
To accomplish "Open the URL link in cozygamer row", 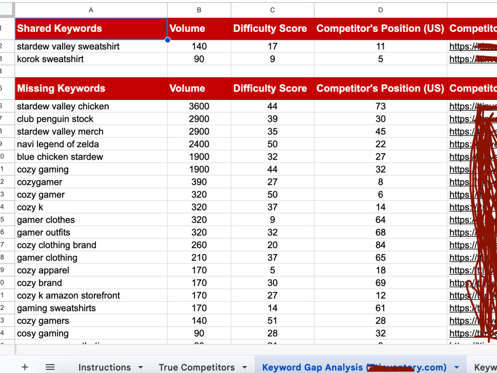I will tap(472, 182).
